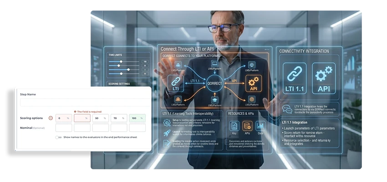The image size is (387, 182).
Task: Click the Step Name input field
Action: [86, 102]
